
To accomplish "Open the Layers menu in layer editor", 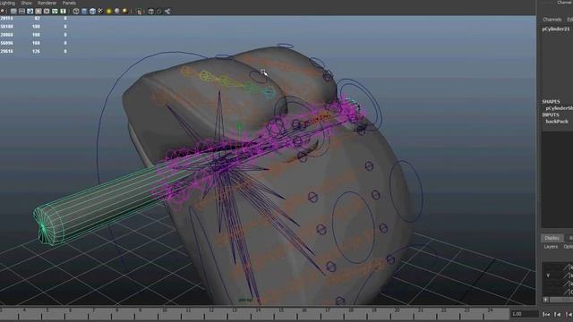I will (551, 247).
